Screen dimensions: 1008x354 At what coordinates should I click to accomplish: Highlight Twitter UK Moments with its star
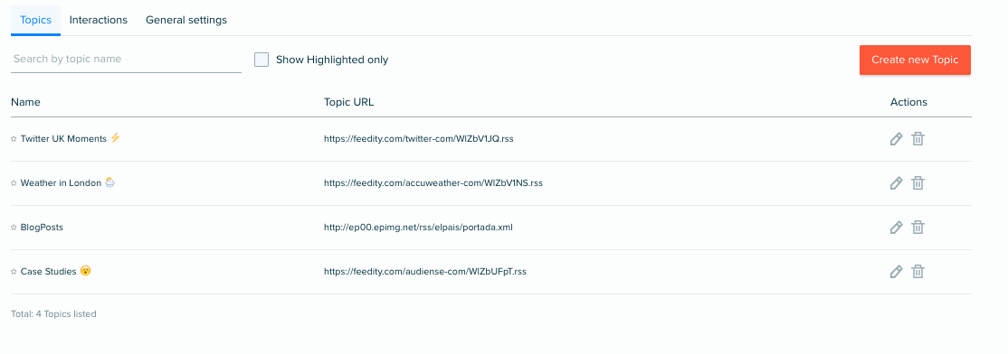[x=14, y=138]
